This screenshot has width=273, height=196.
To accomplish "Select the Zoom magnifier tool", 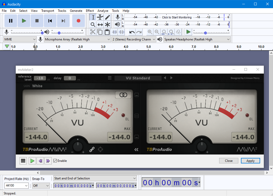I will point(93,24).
